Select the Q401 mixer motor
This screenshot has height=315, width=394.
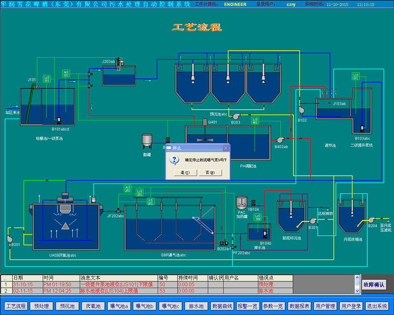(x=205, y=122)
